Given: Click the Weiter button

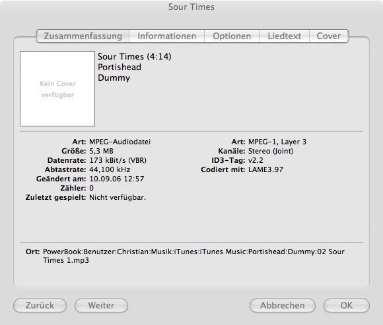Looking at the screenshot, I should (101, 305).
